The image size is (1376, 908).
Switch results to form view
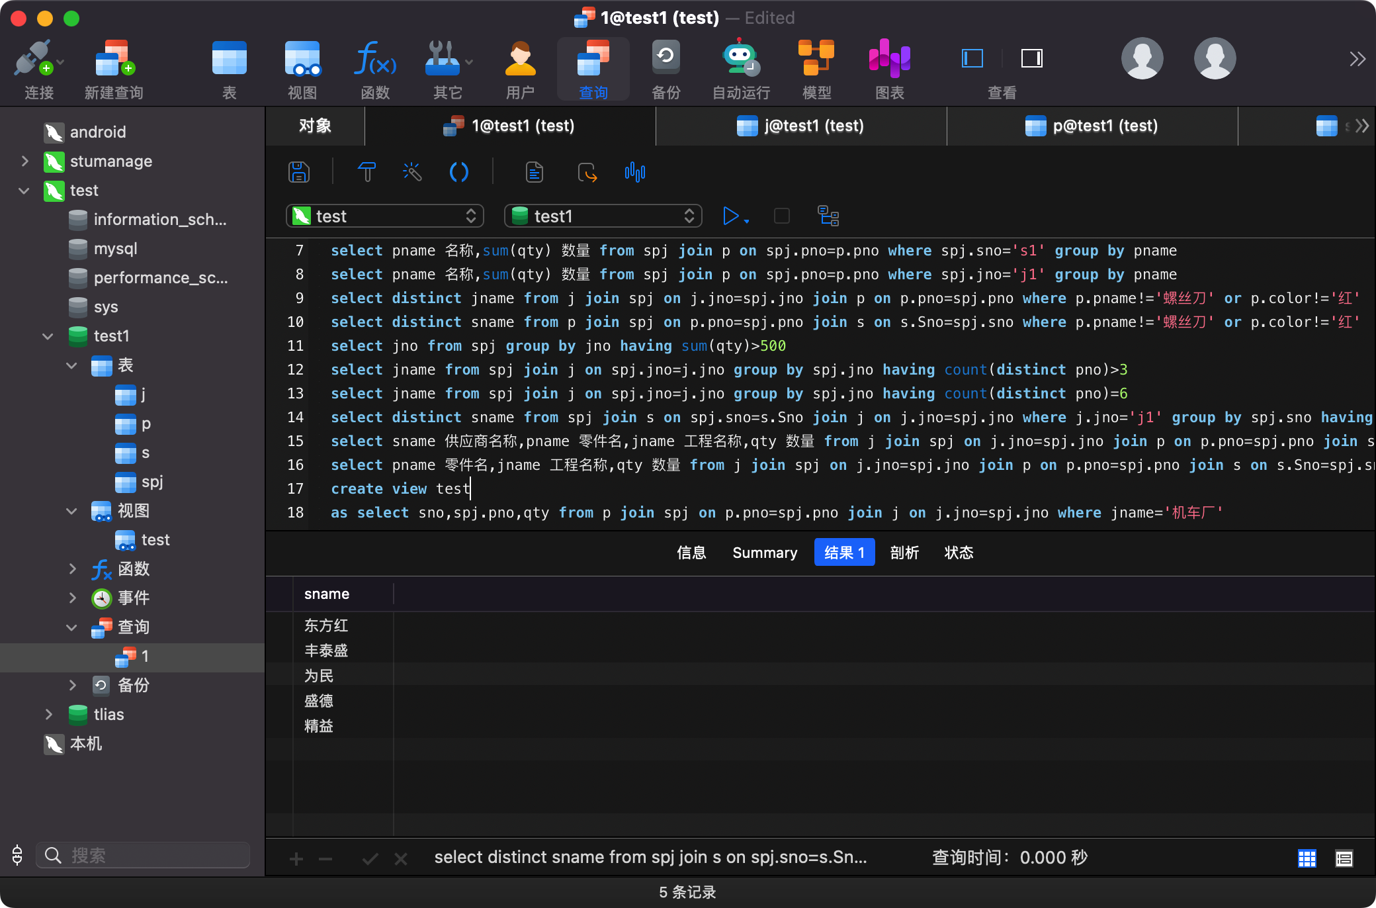tap(1344, 858)
